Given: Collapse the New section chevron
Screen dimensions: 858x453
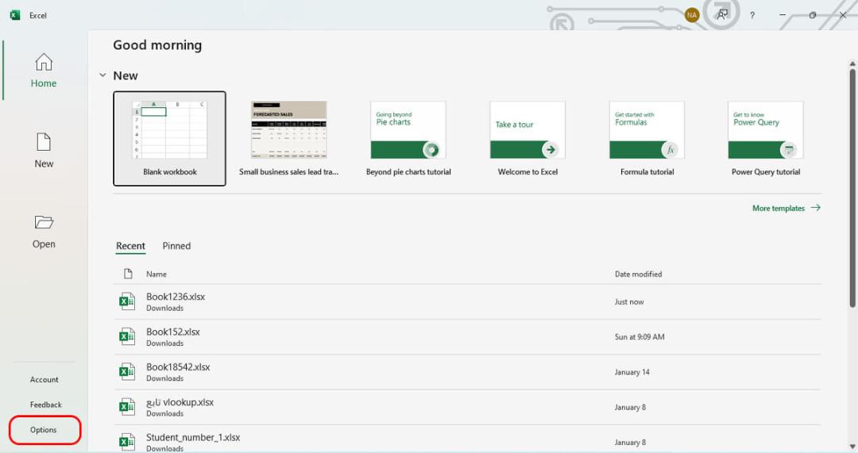Looking at the screenshot, I should pyautogui.click(x=102, y=75).
